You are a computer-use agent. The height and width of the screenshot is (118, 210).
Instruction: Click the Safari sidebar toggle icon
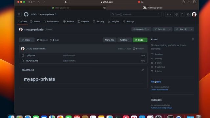point(30,2)
